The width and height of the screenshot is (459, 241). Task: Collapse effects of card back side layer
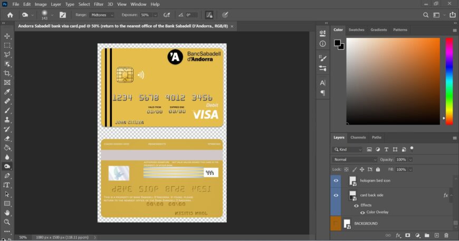[x=451, y=195]
